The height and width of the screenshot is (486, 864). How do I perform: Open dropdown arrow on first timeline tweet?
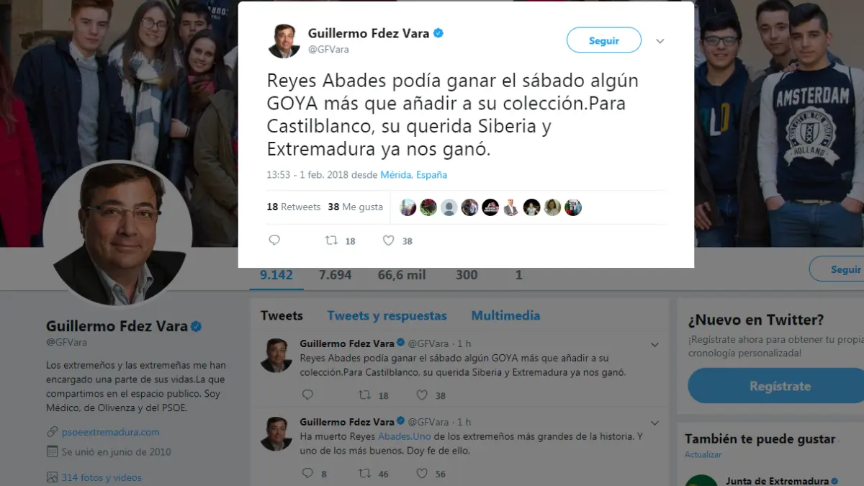click(x=654, y=345)
